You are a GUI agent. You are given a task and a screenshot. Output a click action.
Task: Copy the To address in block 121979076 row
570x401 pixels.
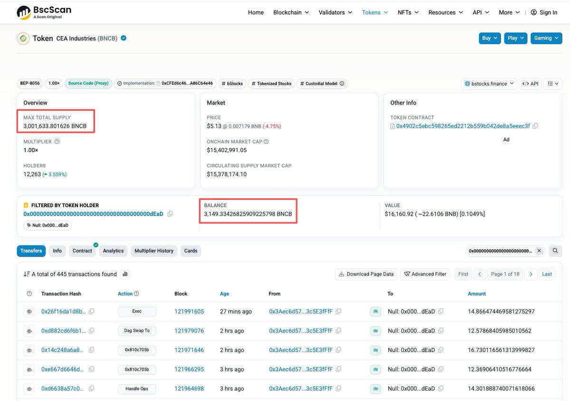click(x=441, y=331)
